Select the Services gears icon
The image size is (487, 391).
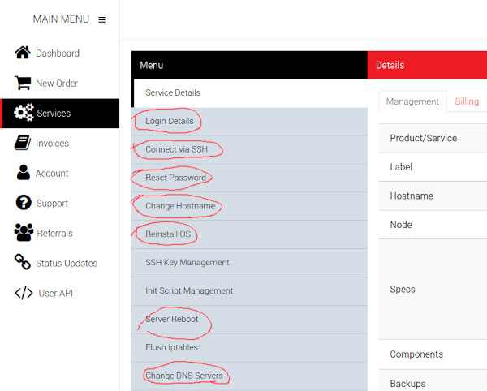24,112
